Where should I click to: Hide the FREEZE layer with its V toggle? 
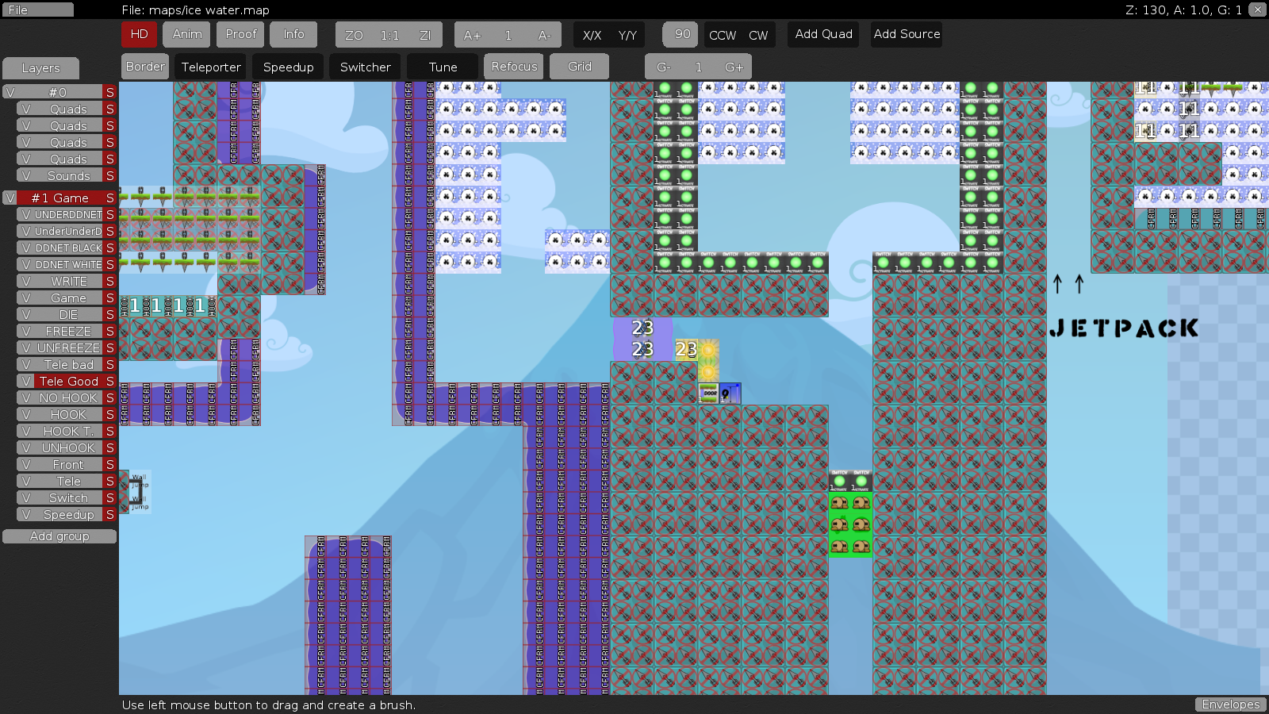point(27,331)
